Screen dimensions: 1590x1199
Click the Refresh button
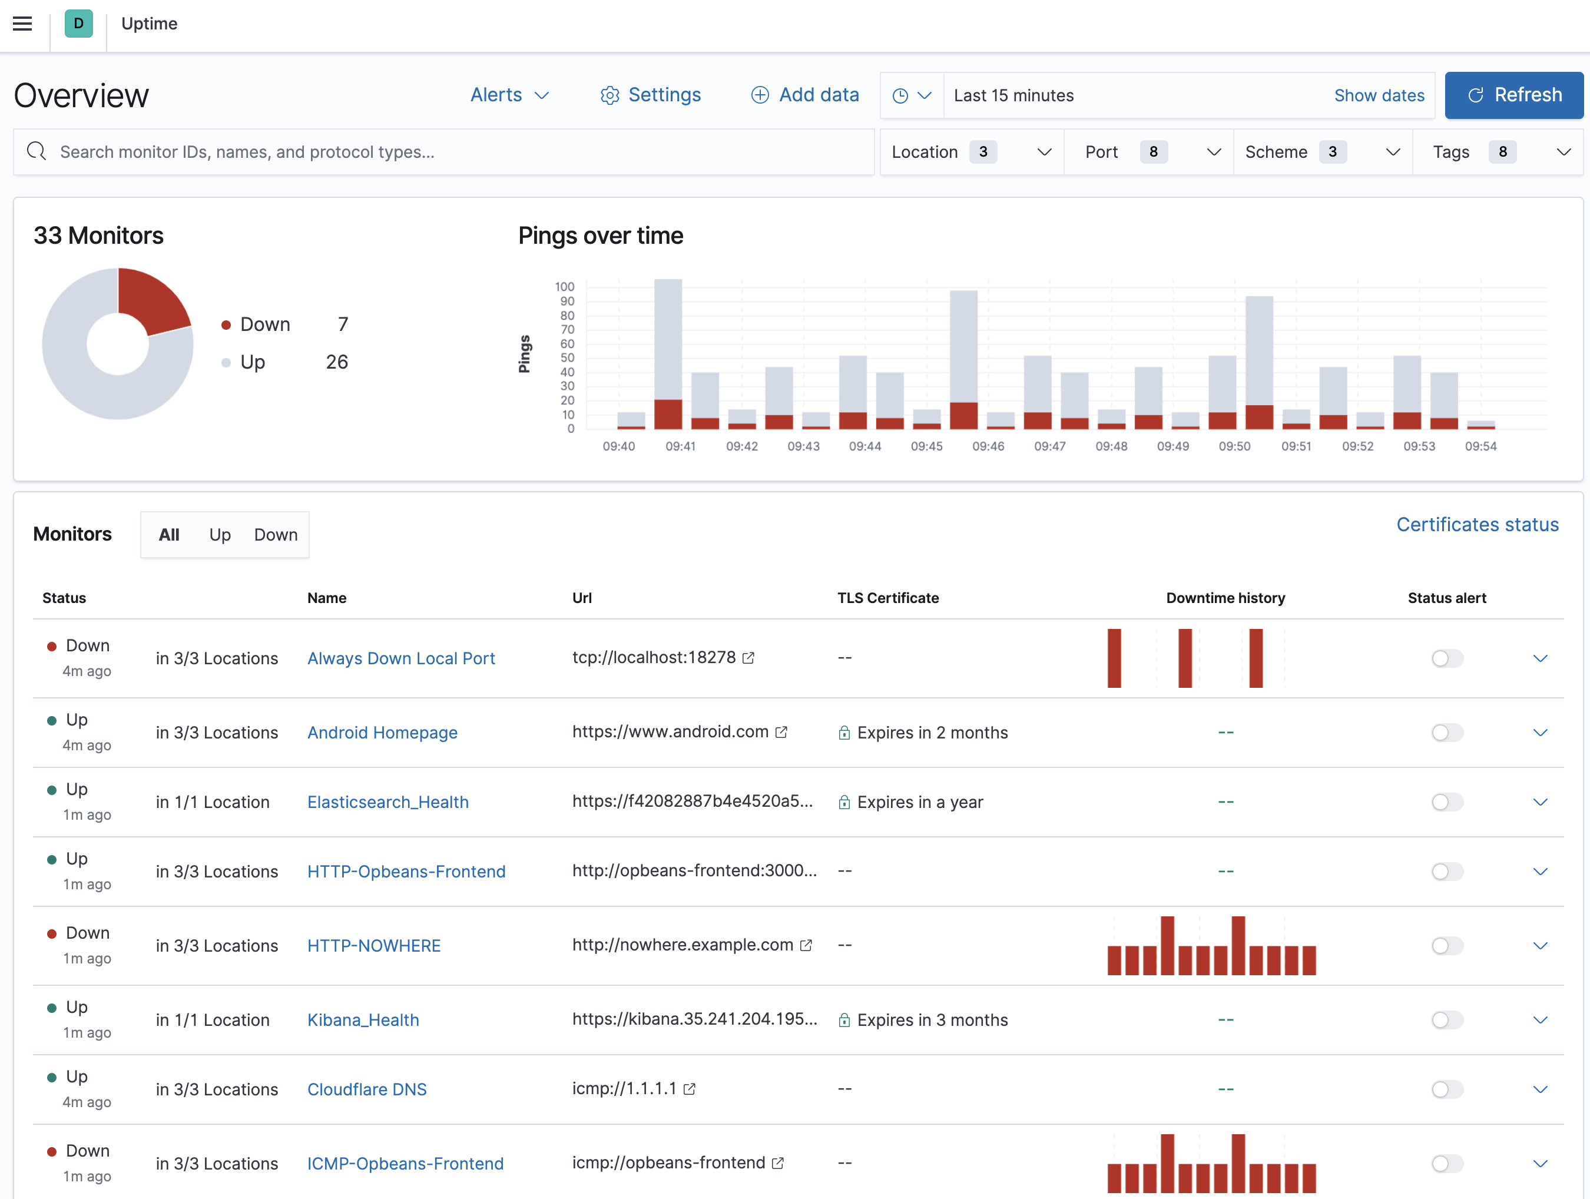click(1514, 95)
